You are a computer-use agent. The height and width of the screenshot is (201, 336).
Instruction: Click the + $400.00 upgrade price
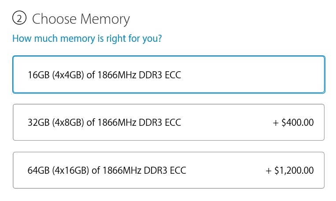293,122
